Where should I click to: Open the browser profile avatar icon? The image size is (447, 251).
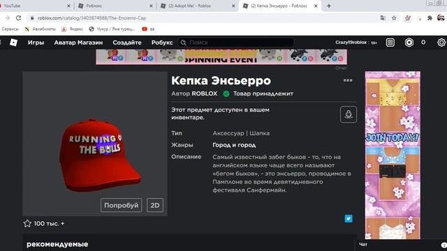pyautogui.click(x=441, y=18)
